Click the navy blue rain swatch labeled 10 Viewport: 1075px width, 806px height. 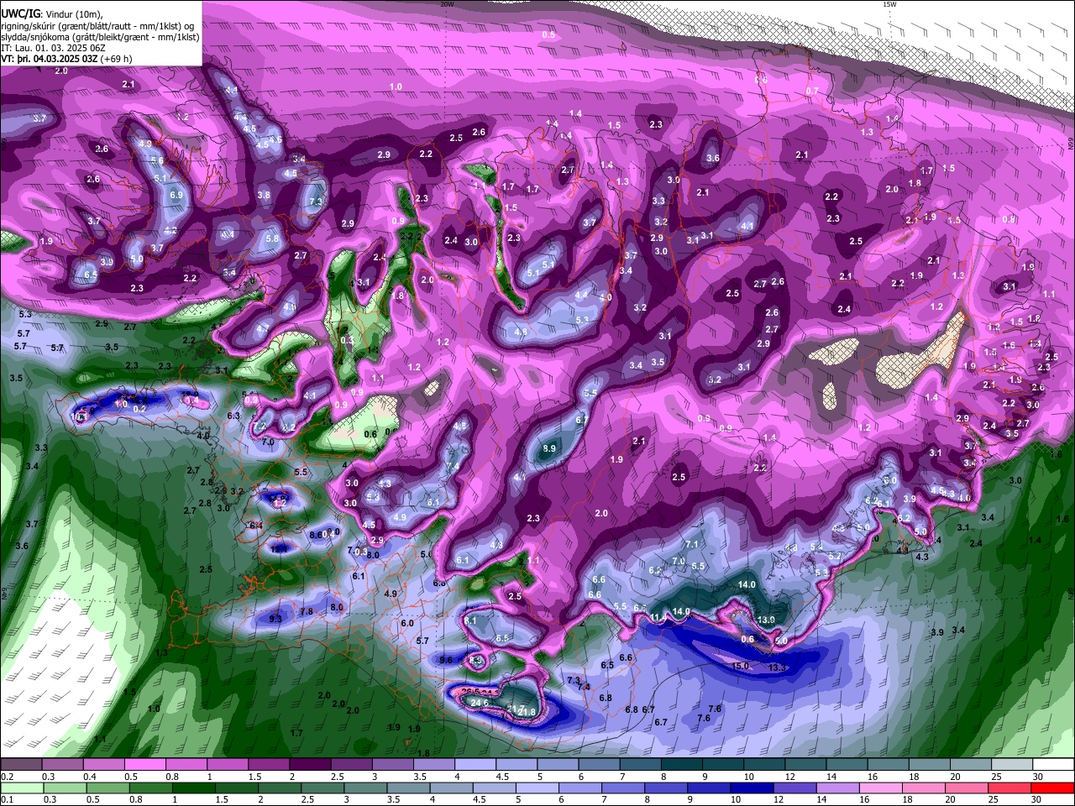753,788
